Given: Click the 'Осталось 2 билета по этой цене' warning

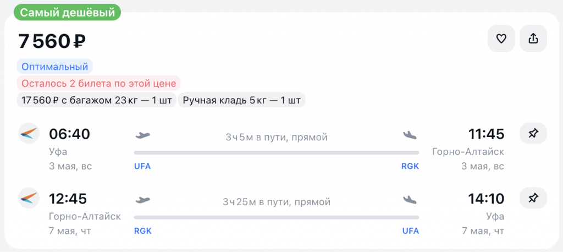Looking at the screenshot, I should pyautogui.click(x=98, y=84).
